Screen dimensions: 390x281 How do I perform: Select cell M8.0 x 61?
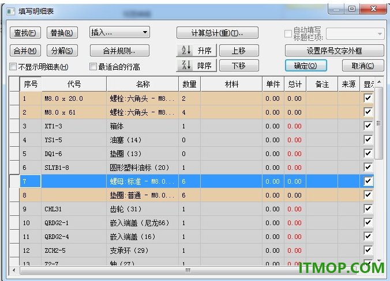tap(74, 112)
